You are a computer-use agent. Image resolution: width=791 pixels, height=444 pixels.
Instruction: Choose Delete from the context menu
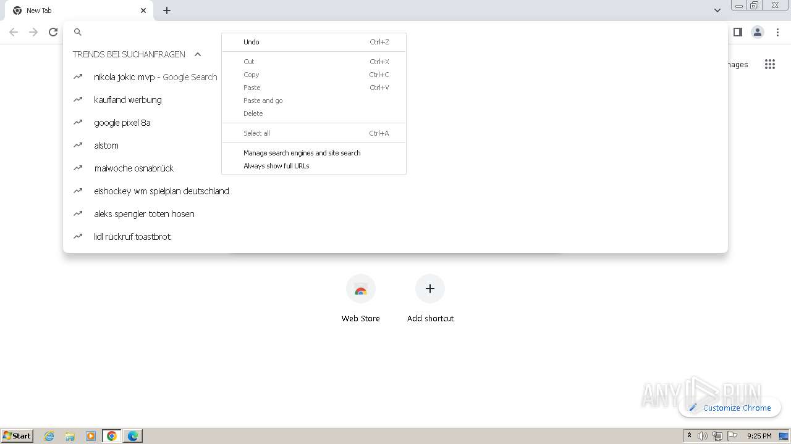314,113
